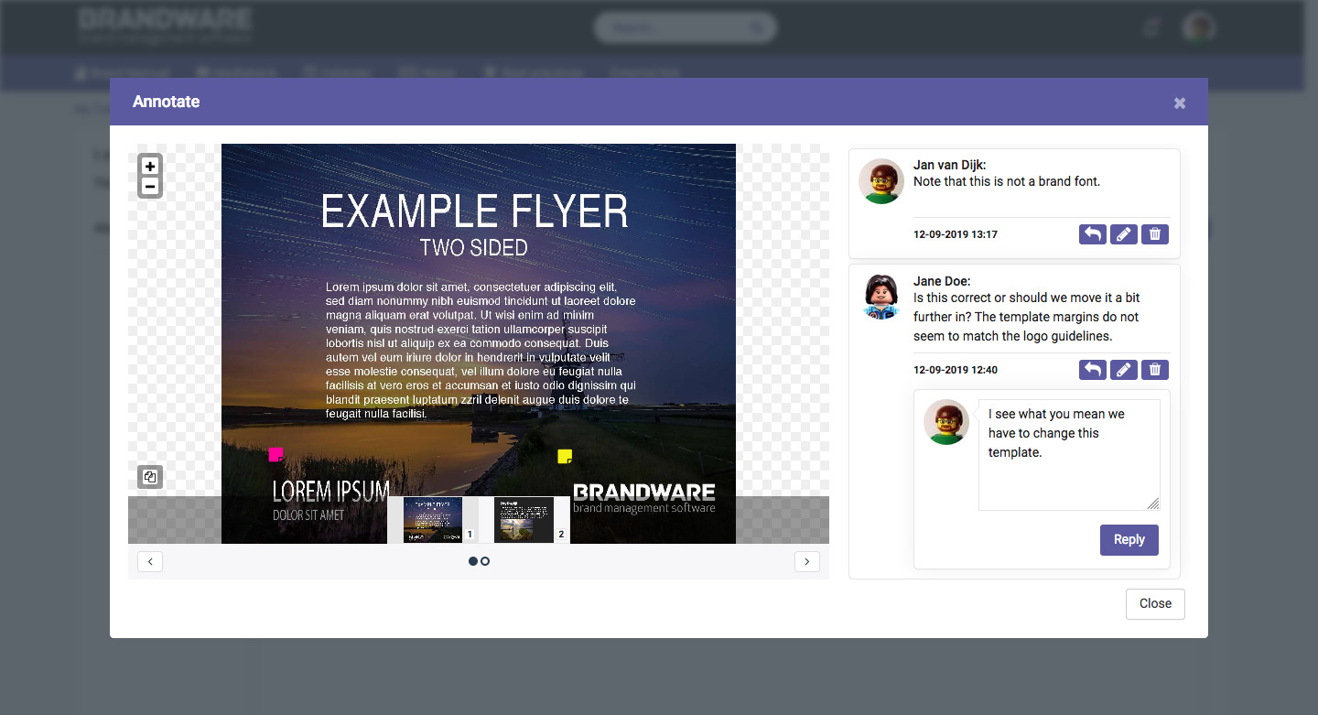Open page 1 thumbnail
Viewport: 1318px width, 715px height.
click(433, 520)
